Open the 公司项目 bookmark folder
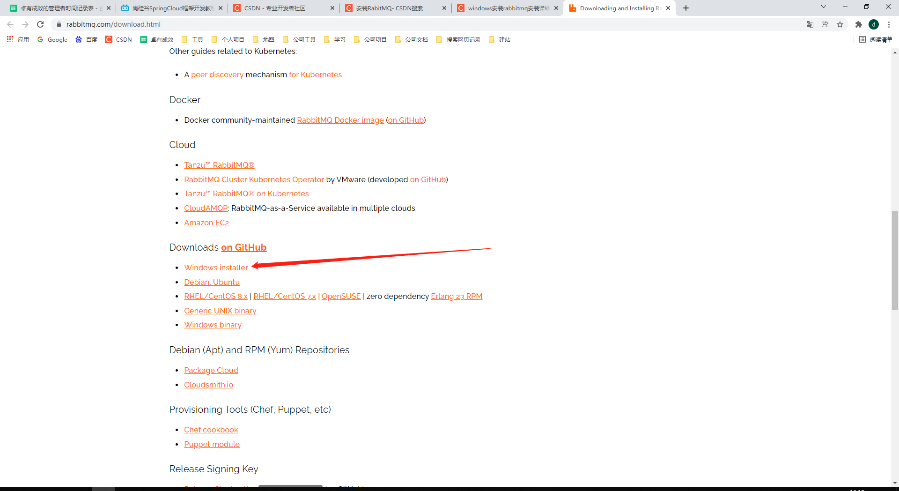This screenshot has width=899, height=491. 370,39
